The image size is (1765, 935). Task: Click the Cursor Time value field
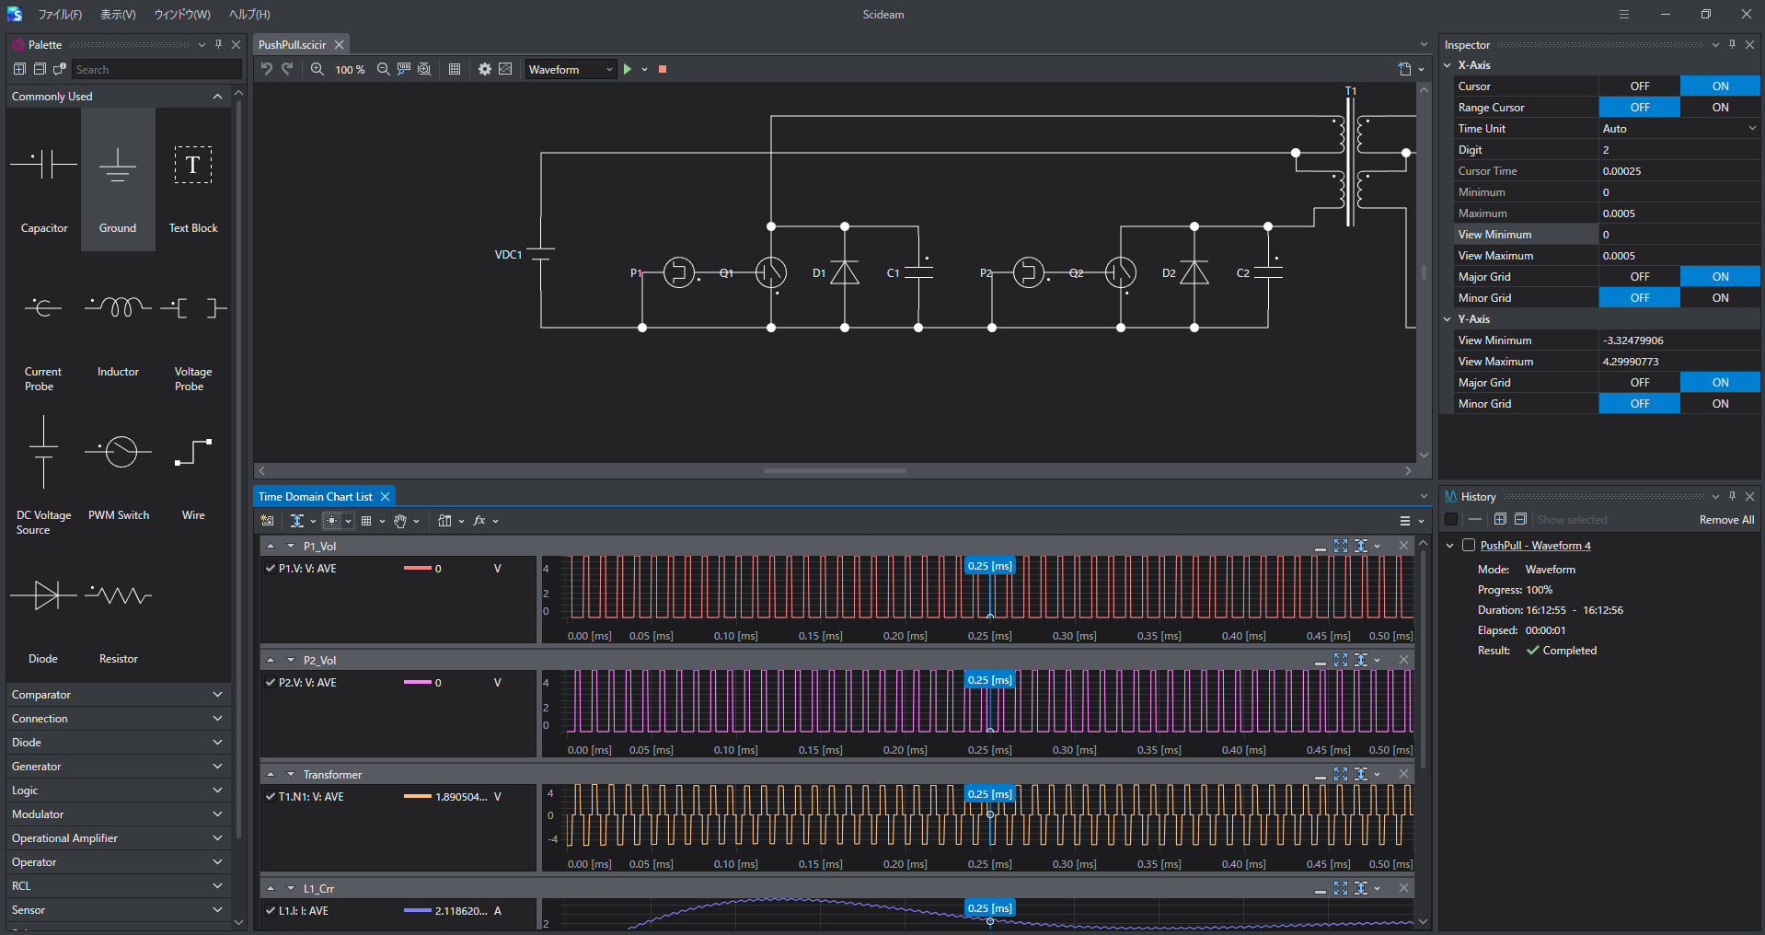point(1679,171)
